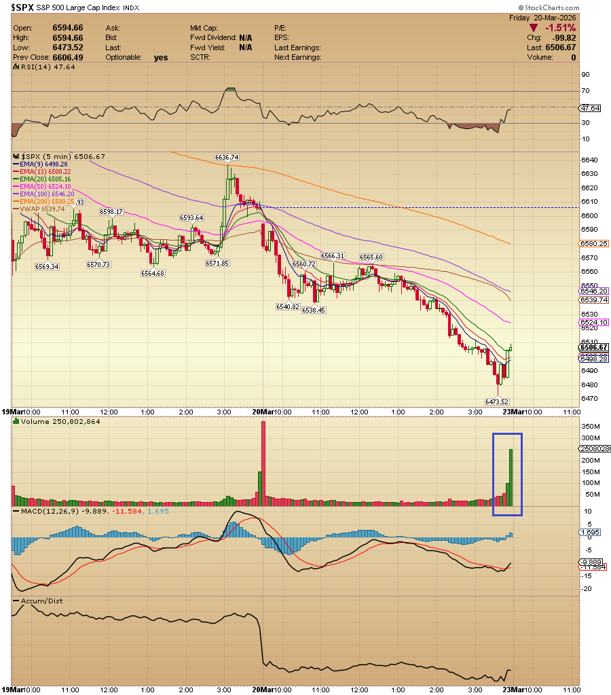The image size is (611, 695).
Task: Click the orange 6580.25 axis tag
Action: pos(594,243)
